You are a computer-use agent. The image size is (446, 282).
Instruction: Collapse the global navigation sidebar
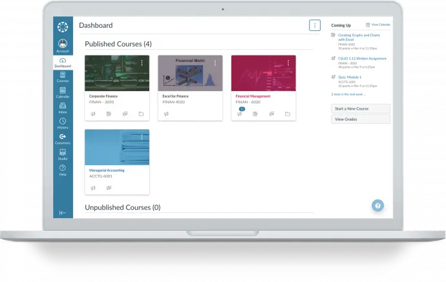point(63,213)
